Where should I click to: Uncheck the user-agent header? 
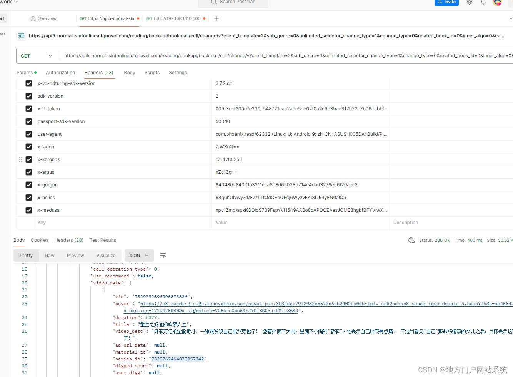coord(29,134)
